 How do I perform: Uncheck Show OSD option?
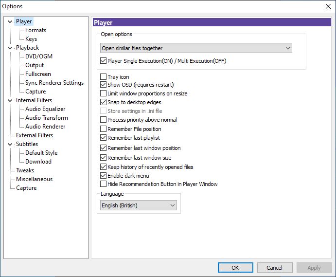(x=103, y=85)
